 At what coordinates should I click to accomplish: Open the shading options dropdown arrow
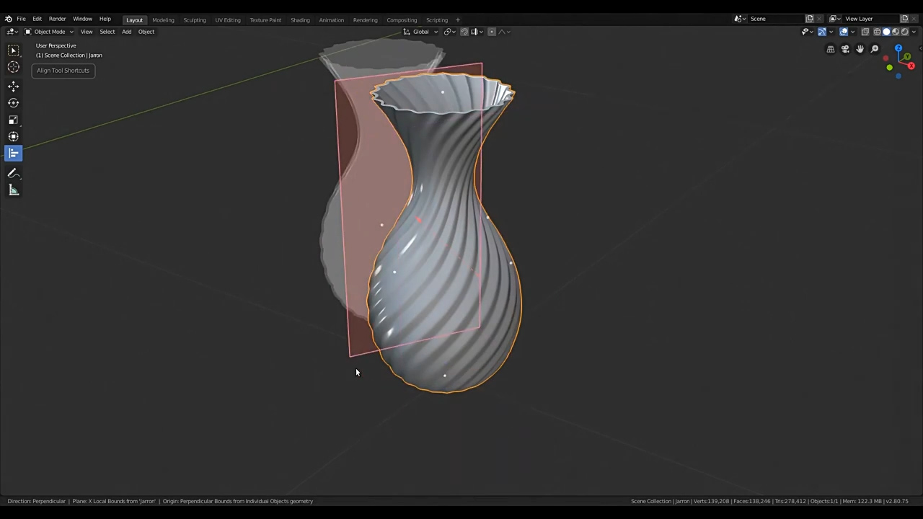[x=914, y=32]
